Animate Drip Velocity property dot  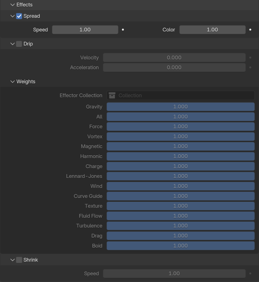coord(250,58)
